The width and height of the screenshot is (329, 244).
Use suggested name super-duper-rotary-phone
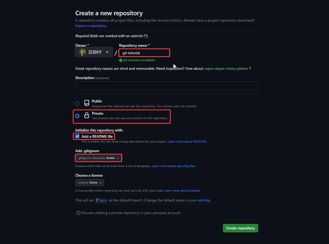tap(226, 69)
